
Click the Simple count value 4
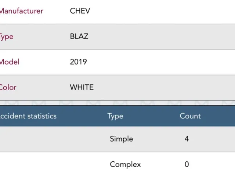[x=187, y=139]
